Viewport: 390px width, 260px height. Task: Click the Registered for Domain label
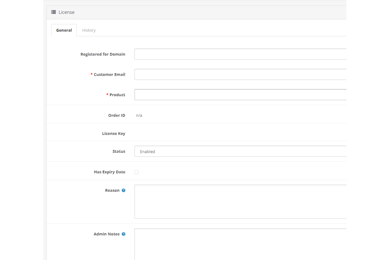[x=103, y=54]
